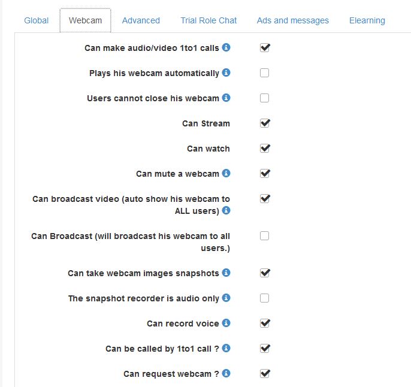Enable Plays his webcam automatically checkbox
Screen dimensions: 411x387
point(264,73)
